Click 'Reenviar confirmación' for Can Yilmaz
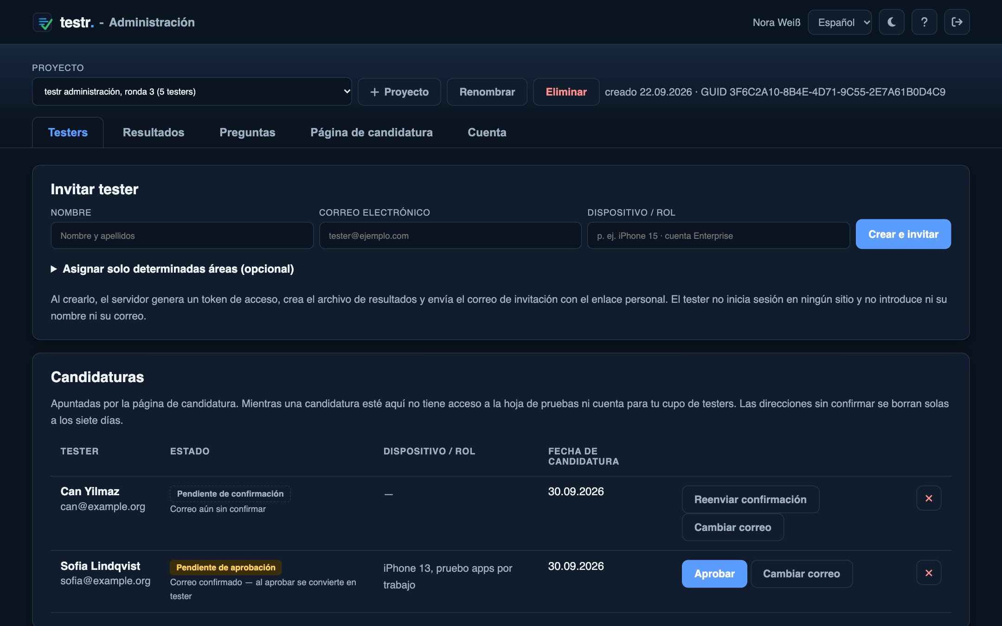Image resolution: width=1002 pixels, height=626 pixels. point(750,499)
